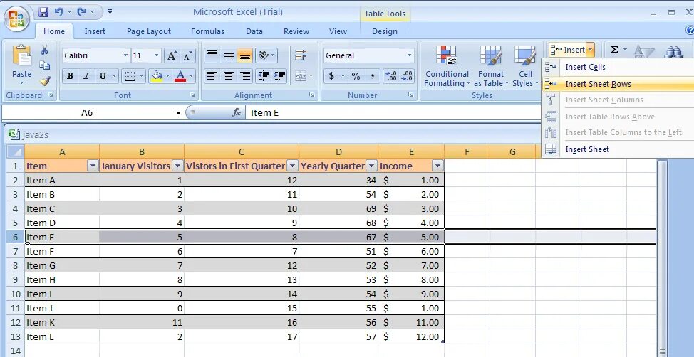Decrease font size with Shrink Font
Image resolution: width=694 pixels, height=357 pixels.
point(187,55)
